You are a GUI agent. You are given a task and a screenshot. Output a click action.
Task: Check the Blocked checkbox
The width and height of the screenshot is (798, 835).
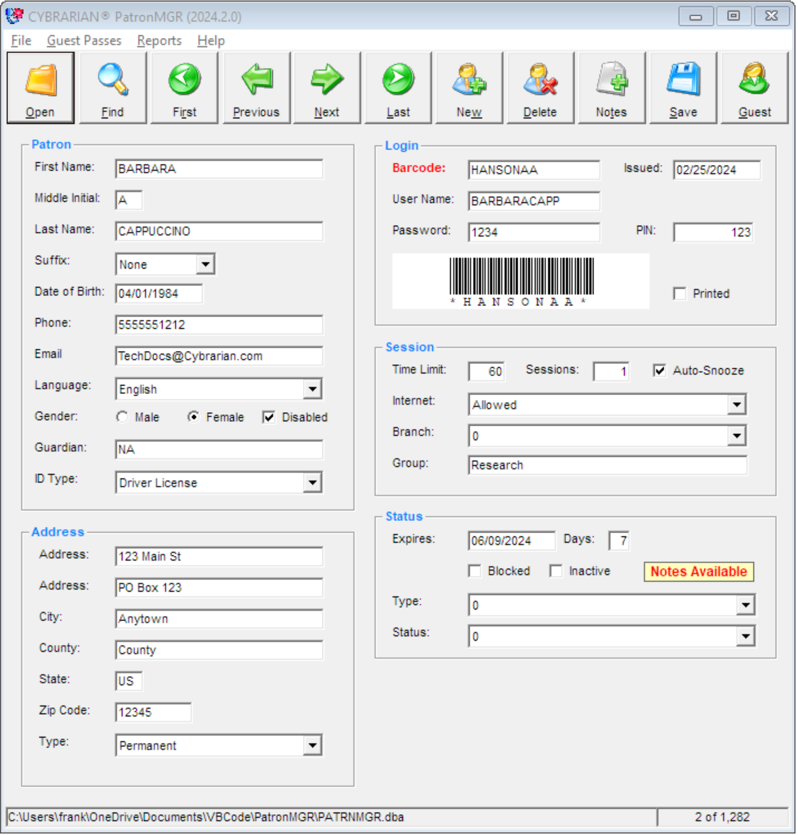click(x=475, y=572)
